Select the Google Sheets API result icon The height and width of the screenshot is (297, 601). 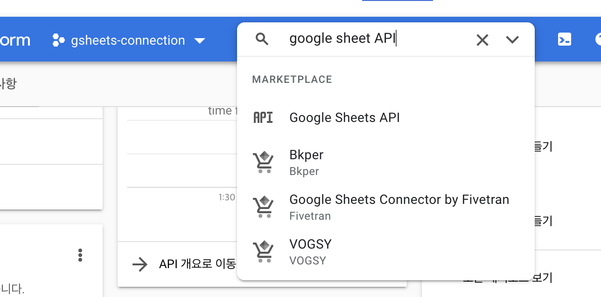(x=263, y=117)
